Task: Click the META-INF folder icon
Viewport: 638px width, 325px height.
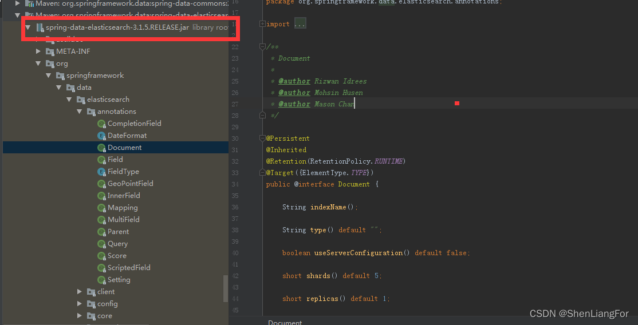Action: coord(50,51)
